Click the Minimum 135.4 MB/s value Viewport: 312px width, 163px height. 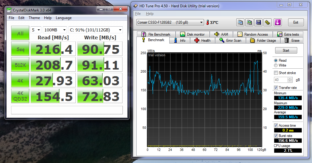click(288, 98)
